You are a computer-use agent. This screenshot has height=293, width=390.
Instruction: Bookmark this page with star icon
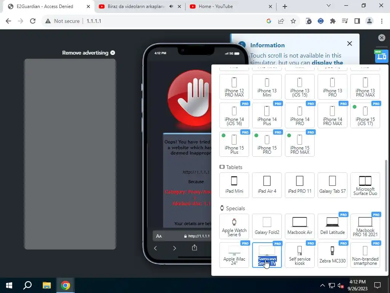[293, 21]
